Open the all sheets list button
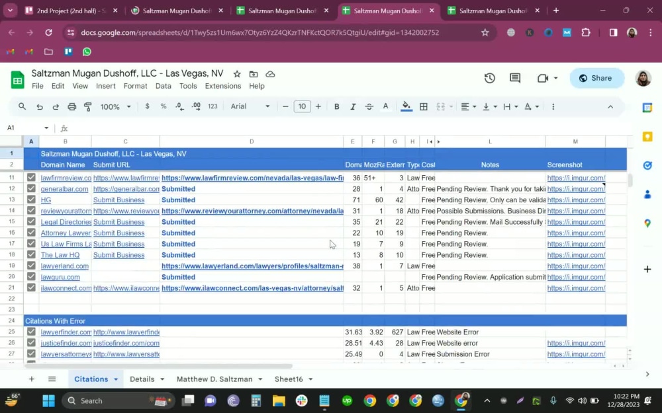This screenshot has width=662, height=413. [x=52, y=379]
